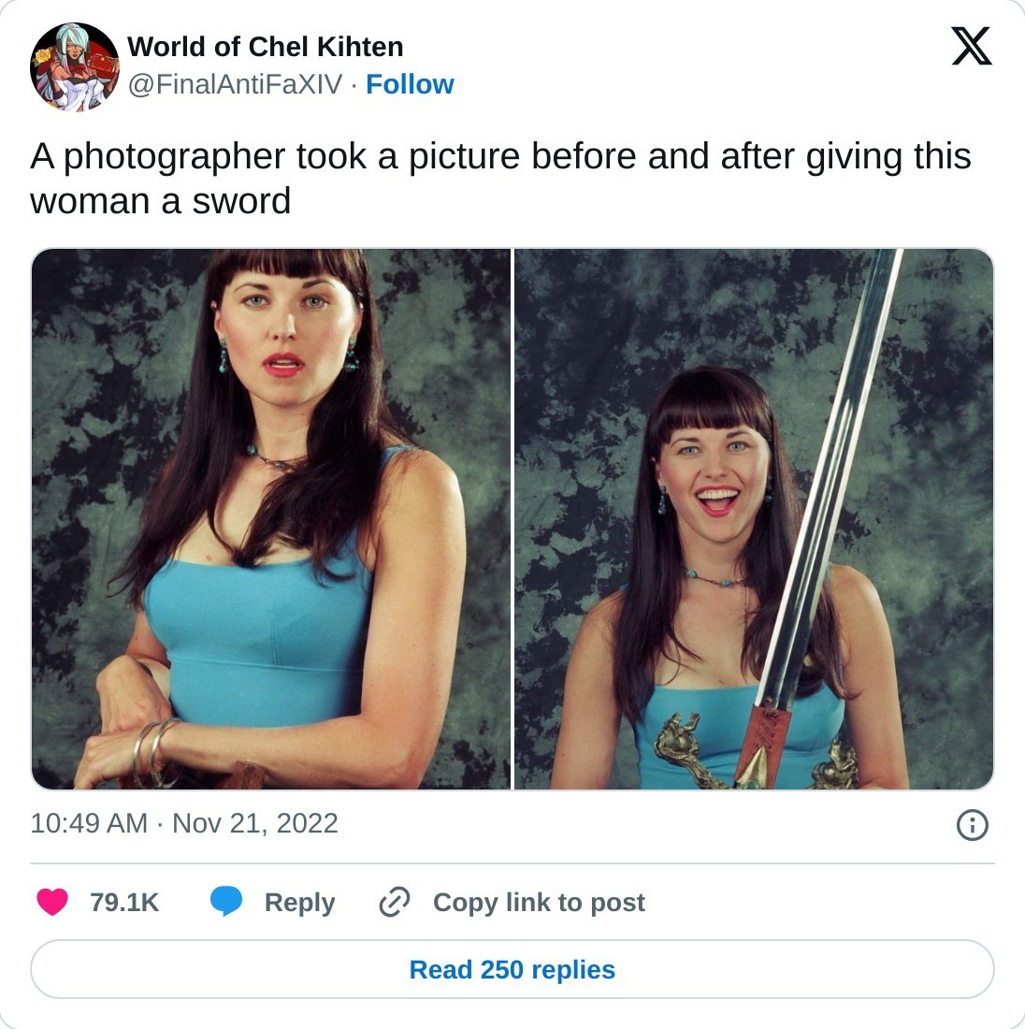Open the profile avatar picture
Viewport: 1025px width, 1029px height.
(x=75, y=67)
